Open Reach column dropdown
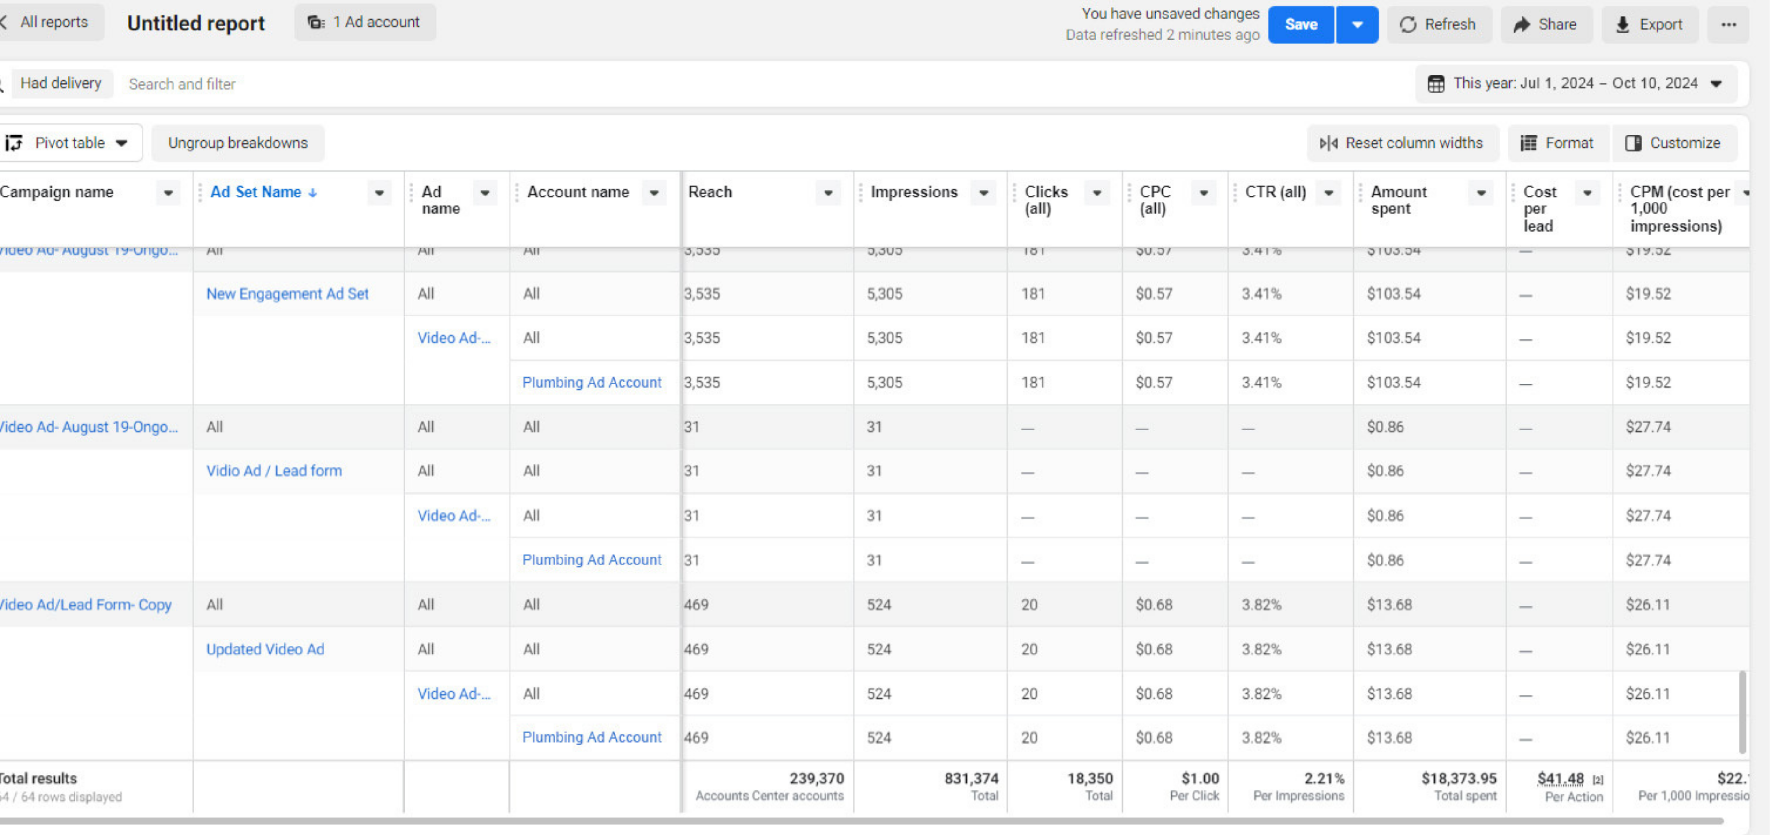 pyautogui.click(x=828, y=193)
